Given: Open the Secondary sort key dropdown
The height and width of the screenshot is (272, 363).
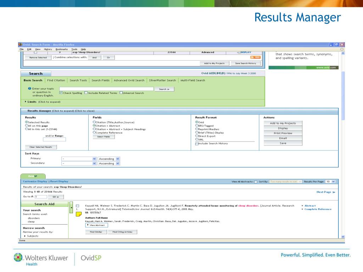Looking at the screenshot, I should [79, 164].
